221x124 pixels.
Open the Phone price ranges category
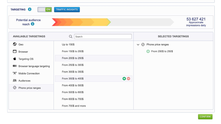click(29, 88)
